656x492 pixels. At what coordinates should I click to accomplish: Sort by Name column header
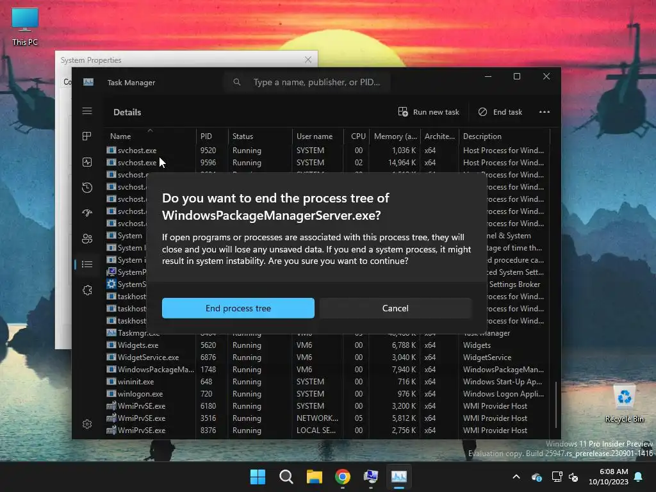coord(150,136)
